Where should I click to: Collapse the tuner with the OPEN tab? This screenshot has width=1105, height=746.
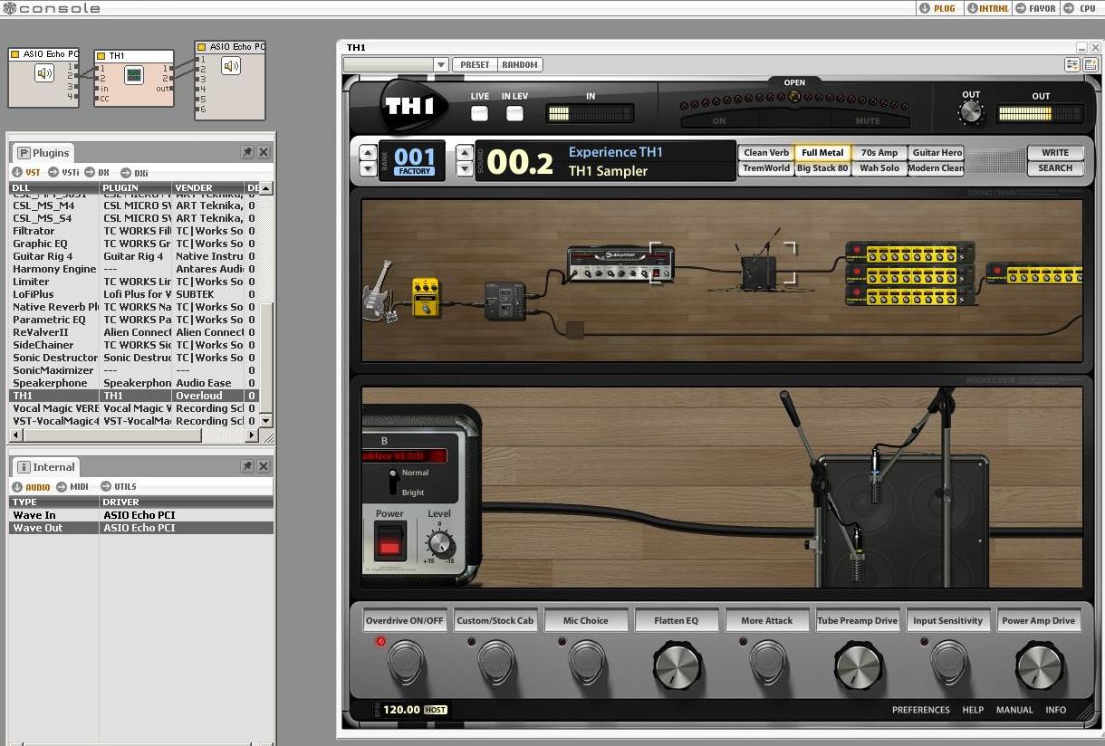[x=794, y=82]
